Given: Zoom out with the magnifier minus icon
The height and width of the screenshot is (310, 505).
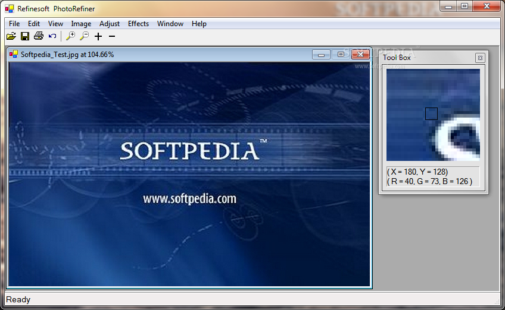Looking at the screenshot, I should point(84,36).
